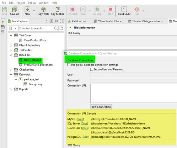Click the Debug toolbar icon
This screenshot has height=148, width=177.
pyautogui.click(x=97, y=11)
